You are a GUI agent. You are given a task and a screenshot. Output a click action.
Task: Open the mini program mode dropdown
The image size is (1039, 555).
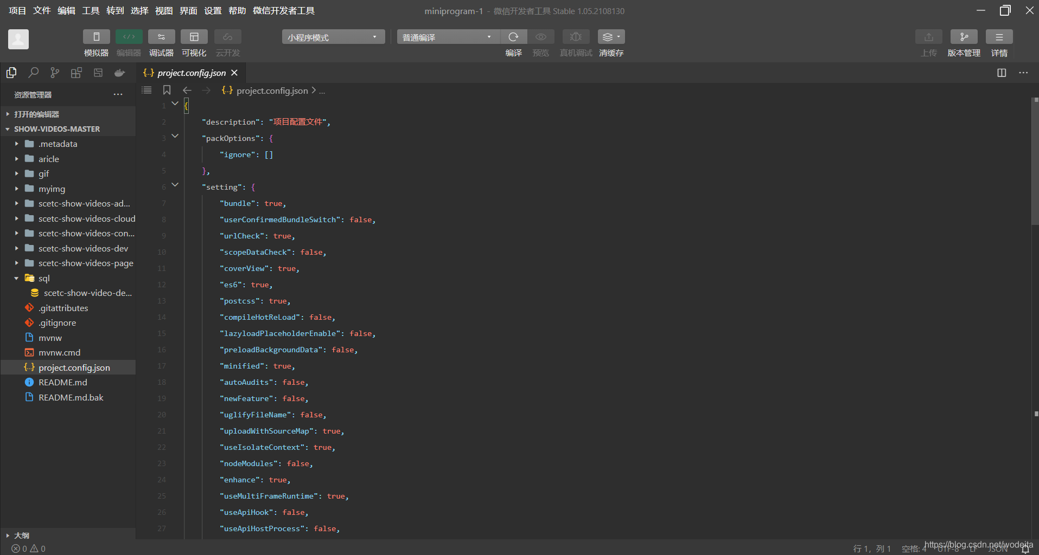(x=333, y=37)
